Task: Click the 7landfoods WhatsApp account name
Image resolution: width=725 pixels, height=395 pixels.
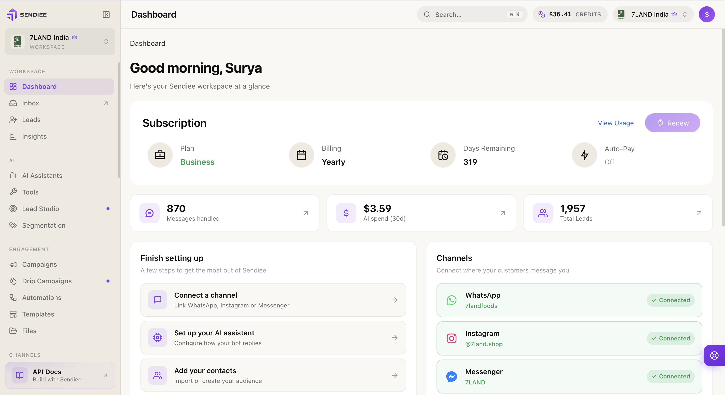Action: pyautogui.click(x=481, y=306)
